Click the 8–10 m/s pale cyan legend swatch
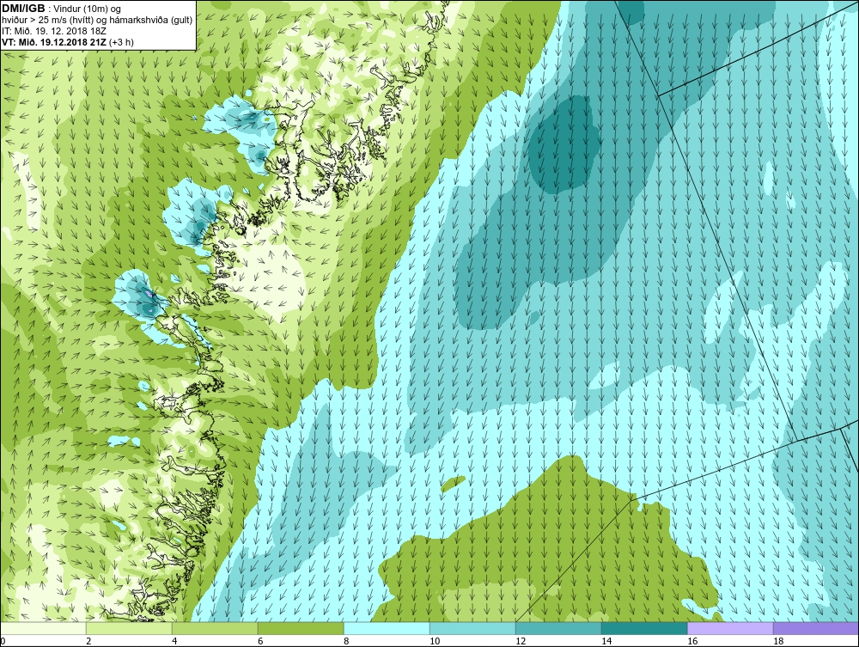859x647 pixels. pos(387,628)
